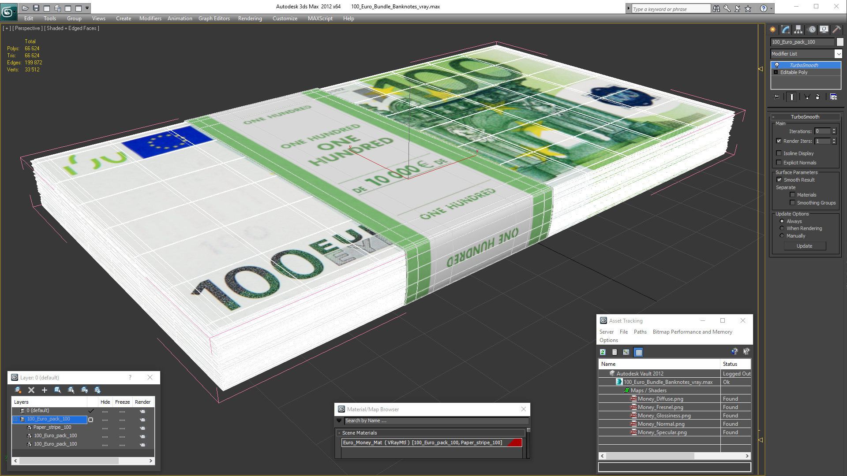Click the Perspective viewport label
This screenshot has height=476, width=847.
coord(28,28)
